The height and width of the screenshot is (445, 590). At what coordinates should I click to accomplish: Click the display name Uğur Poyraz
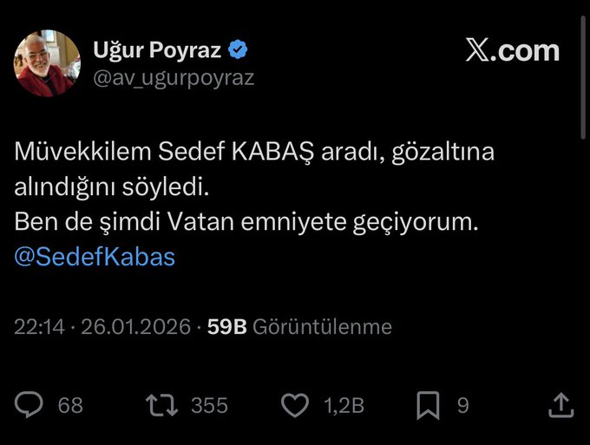156,50
